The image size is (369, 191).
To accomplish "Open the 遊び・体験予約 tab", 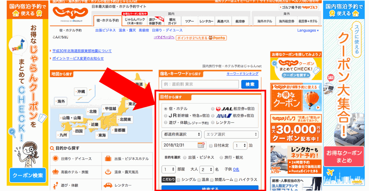I will pyautogui.click(x=155, y=21).
